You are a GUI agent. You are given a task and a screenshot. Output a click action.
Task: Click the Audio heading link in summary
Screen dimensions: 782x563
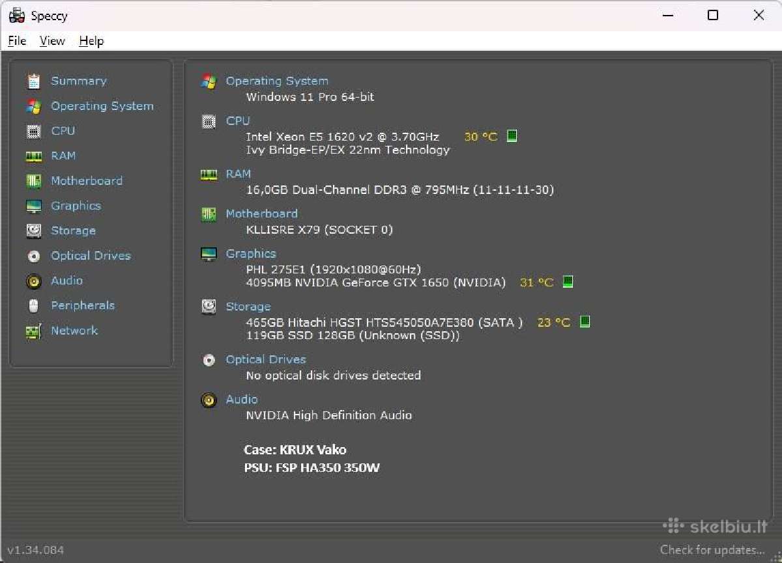(242, 400)
